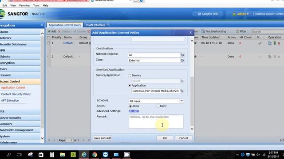Open Advanced Settings link
284x159 pixels.
134,111
